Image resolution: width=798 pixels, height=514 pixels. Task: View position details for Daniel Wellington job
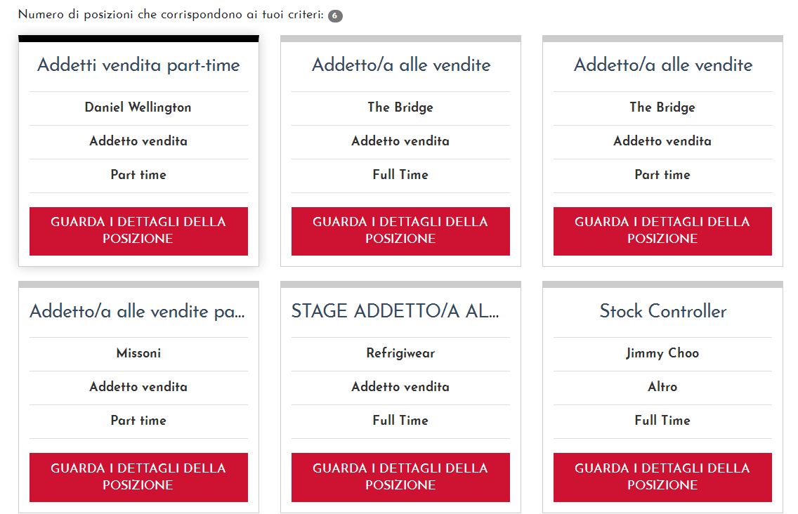point(138,230)
